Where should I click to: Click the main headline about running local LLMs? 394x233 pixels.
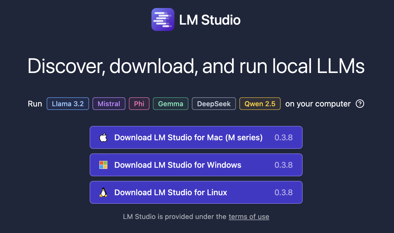196,66
